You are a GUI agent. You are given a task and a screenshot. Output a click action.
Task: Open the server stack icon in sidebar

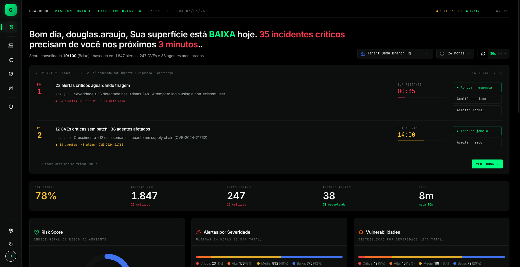pyautogui.click(x=11, y=46)
